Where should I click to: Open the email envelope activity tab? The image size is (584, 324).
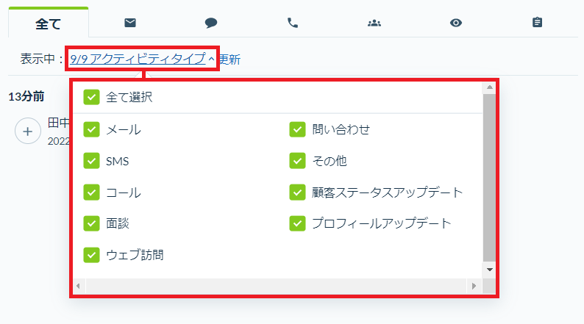[x=130, y=23]
